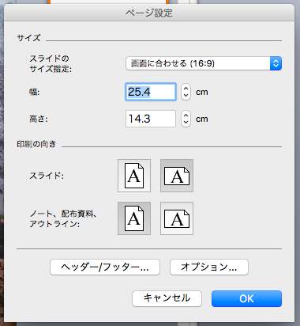300x326 pixels.
Task: Open the ヘッダー/フッター... dialog
Action: (105, 267)
